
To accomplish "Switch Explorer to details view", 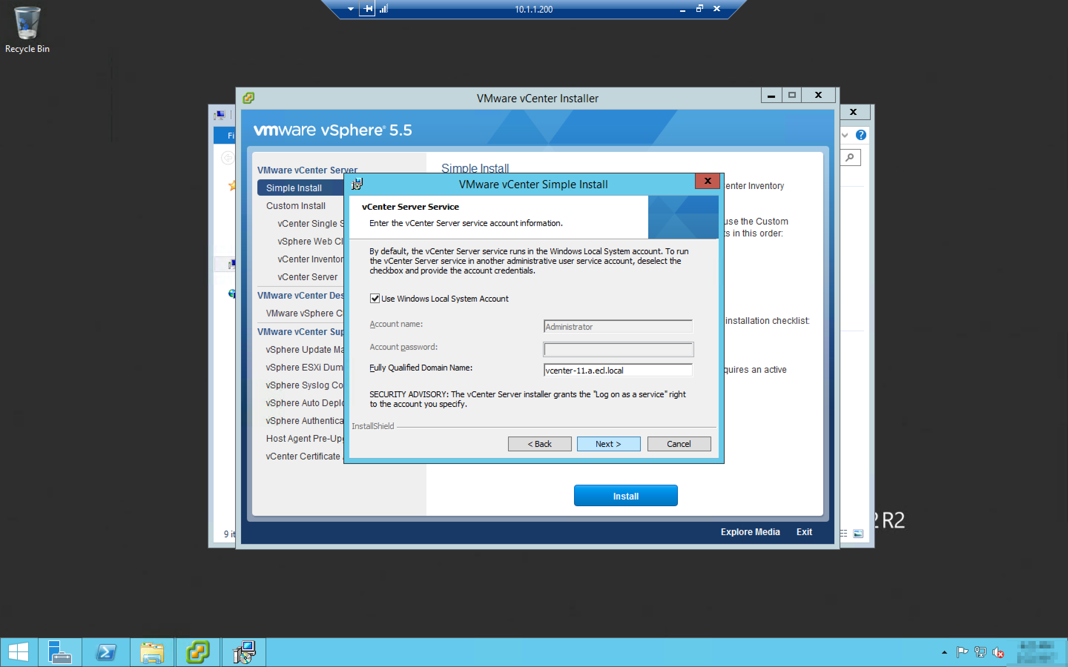I will click(843, 534).
